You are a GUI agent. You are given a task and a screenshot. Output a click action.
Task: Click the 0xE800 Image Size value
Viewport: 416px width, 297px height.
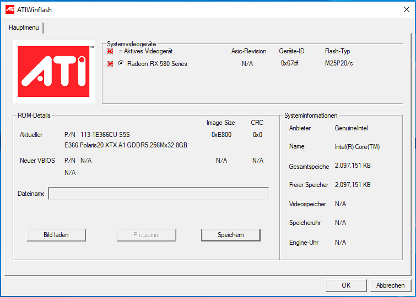221,135
